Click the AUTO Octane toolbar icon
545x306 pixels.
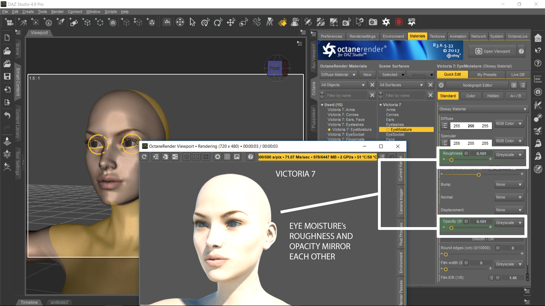[x=411, y=22]
